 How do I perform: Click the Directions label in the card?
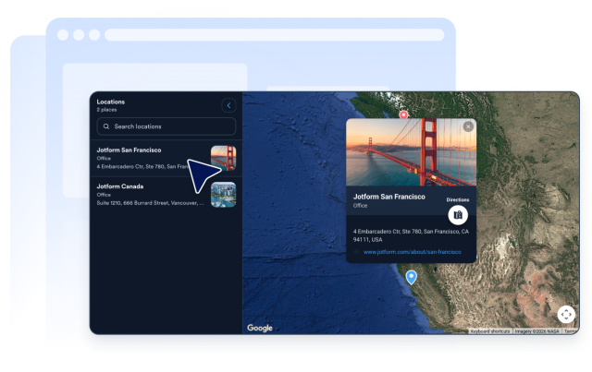[x=458, y=199]
